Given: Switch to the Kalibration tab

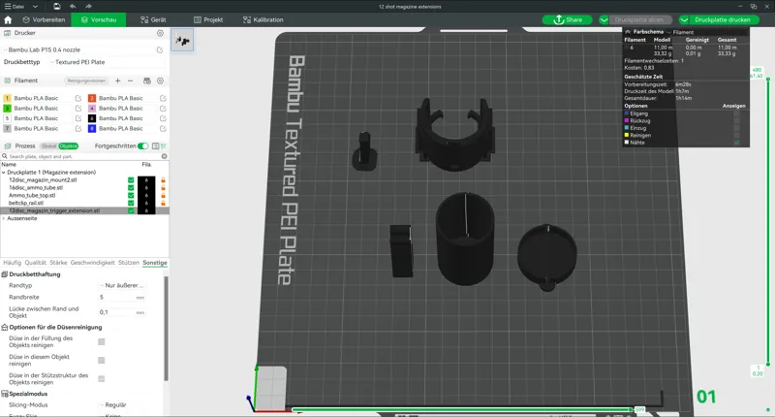Looking at the screenshot, I should click(x=263, y=19).
